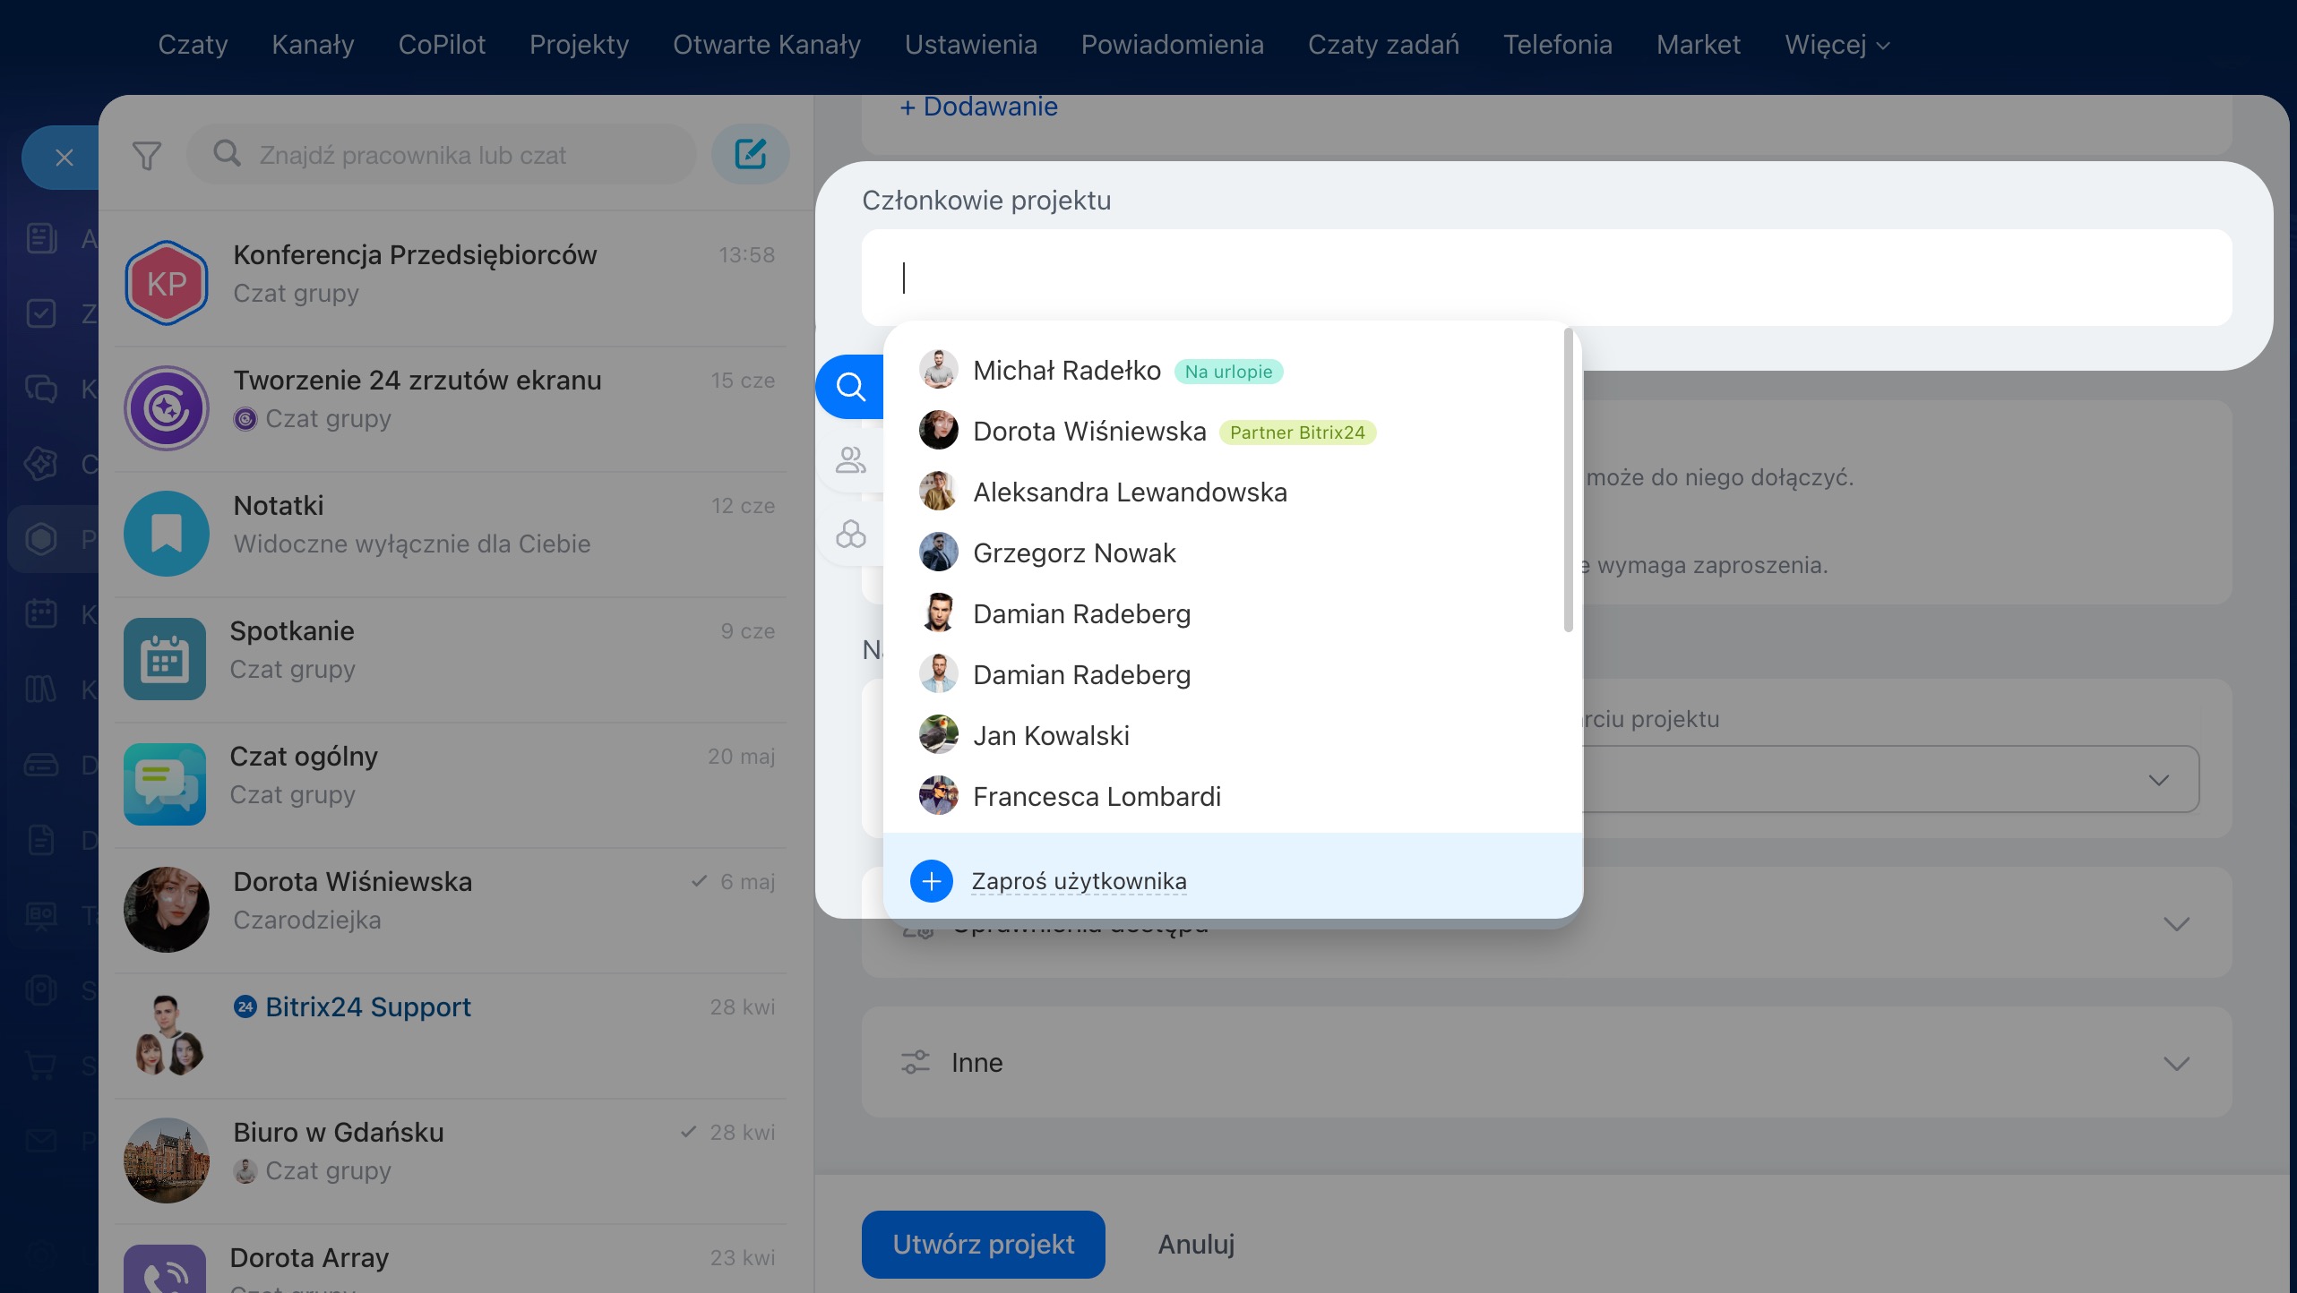This screenshot has height=1293, width=2297.
Task: Select the Projects hexagon icon in the sidebar
Action: coord(41,539)
